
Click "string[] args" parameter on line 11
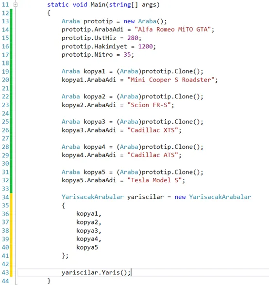(133, 4)
